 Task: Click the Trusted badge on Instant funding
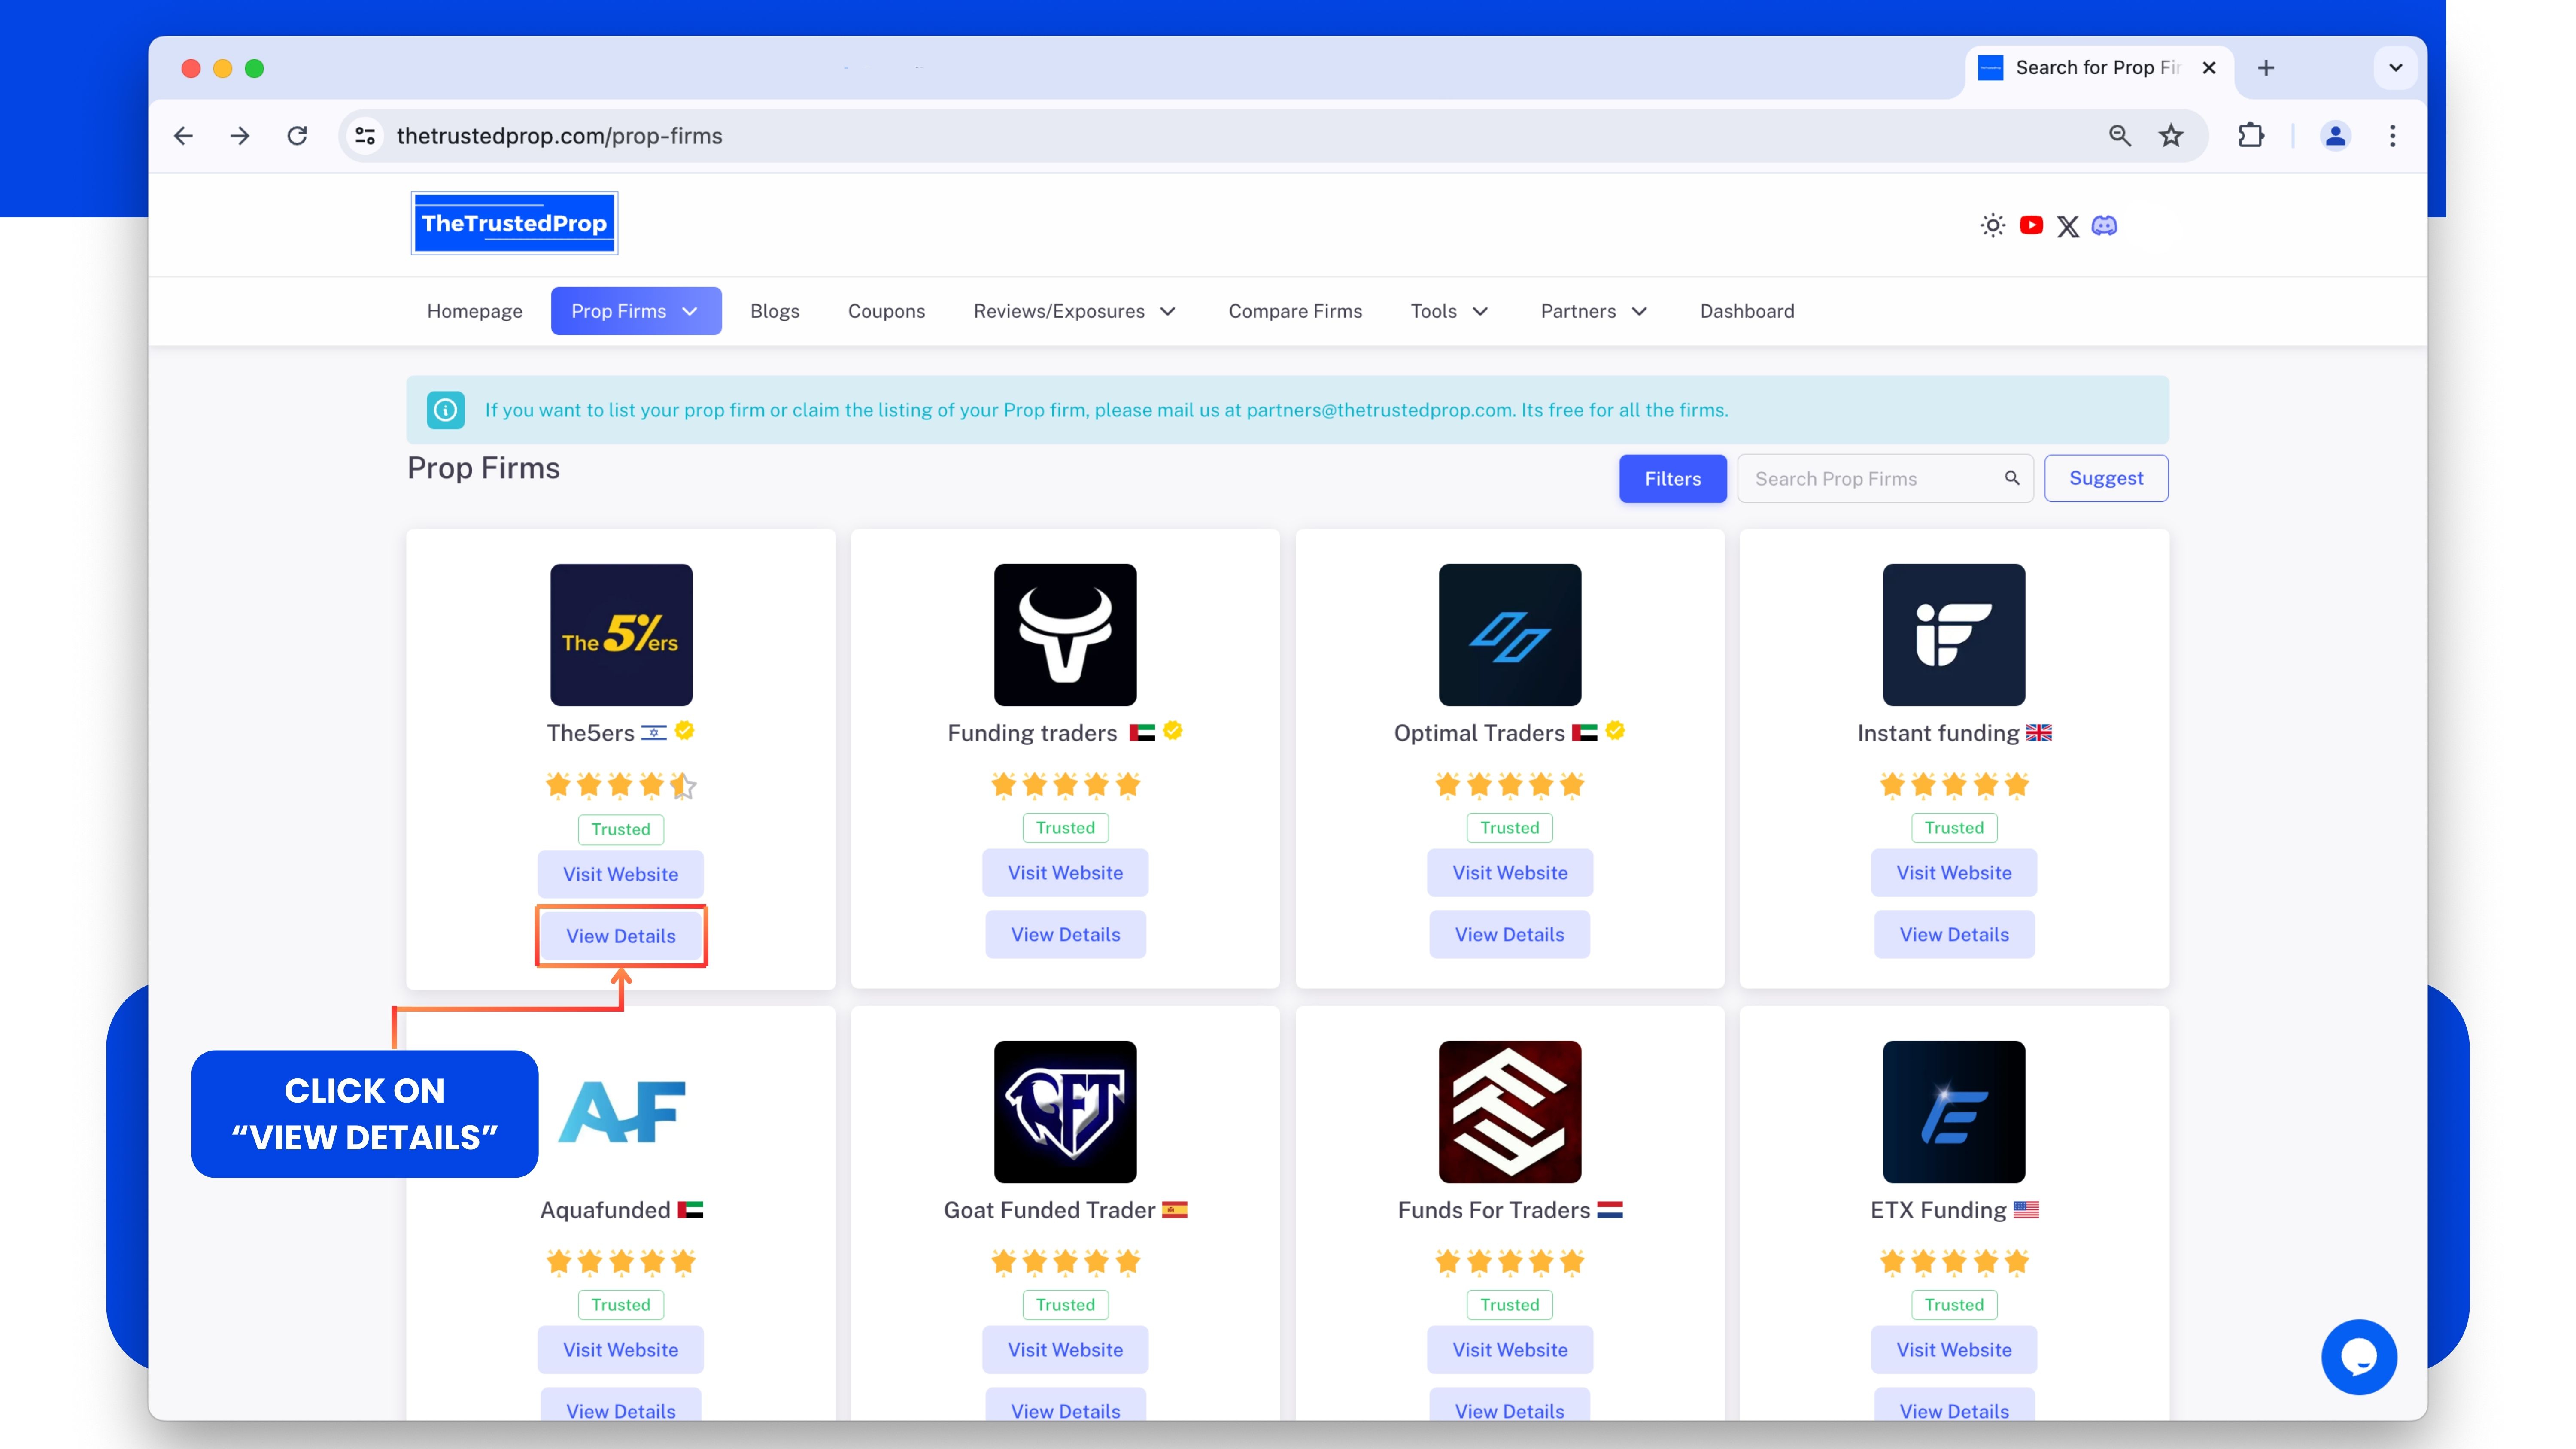(1954, 828)
